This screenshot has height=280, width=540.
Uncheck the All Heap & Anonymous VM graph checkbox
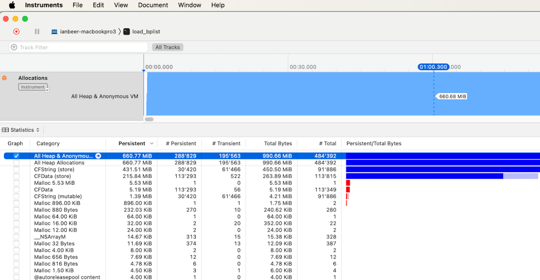[x=16, y=156]
